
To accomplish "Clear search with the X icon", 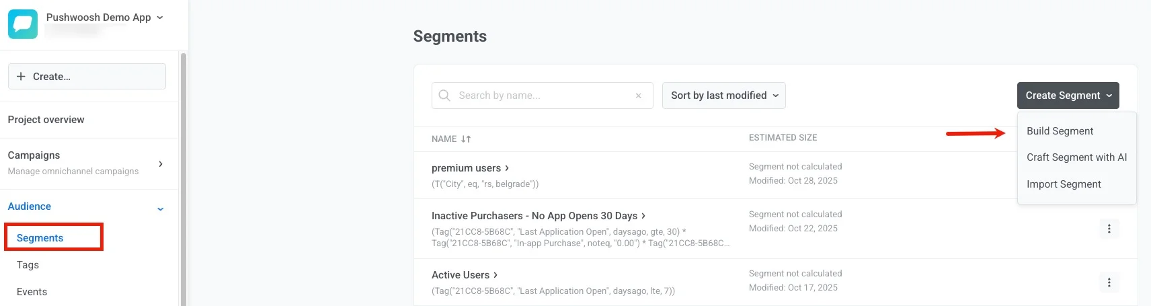I will click(x=638, y=95).
